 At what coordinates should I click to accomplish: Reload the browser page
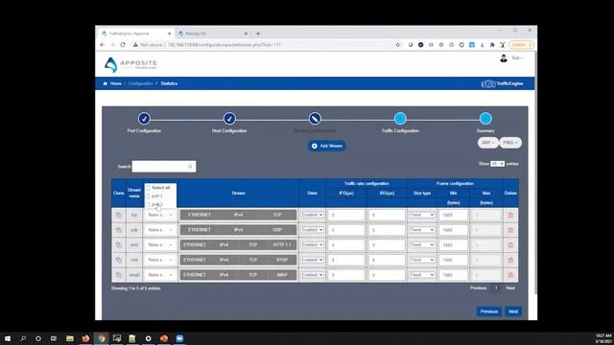123,45
